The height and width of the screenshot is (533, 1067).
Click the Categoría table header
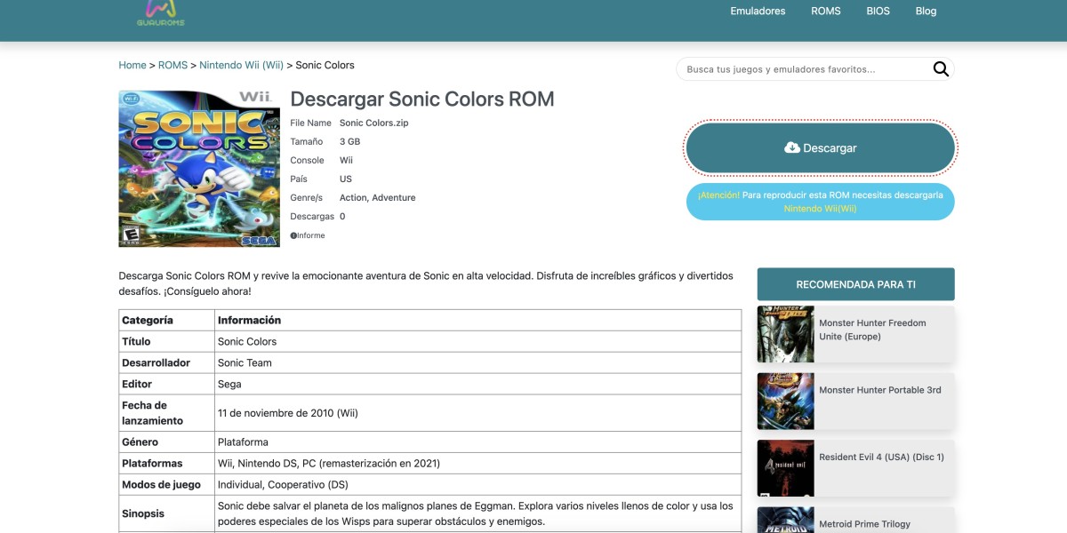[148, 320]
